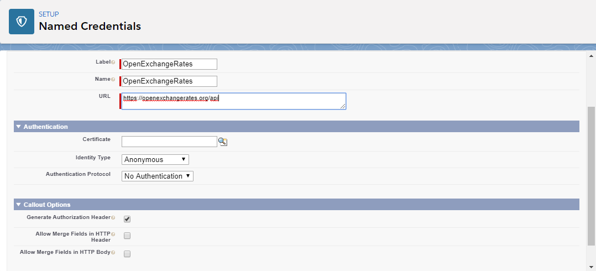This screenshot has height=271, width=596.
Task: Click help icon beside Name field
Action: [x=113, y=80]
